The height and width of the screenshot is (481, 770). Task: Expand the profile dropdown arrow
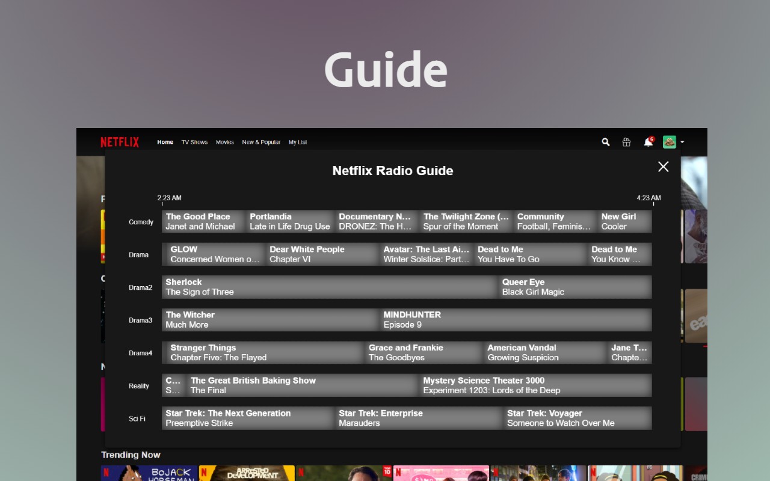coord(682,142)
